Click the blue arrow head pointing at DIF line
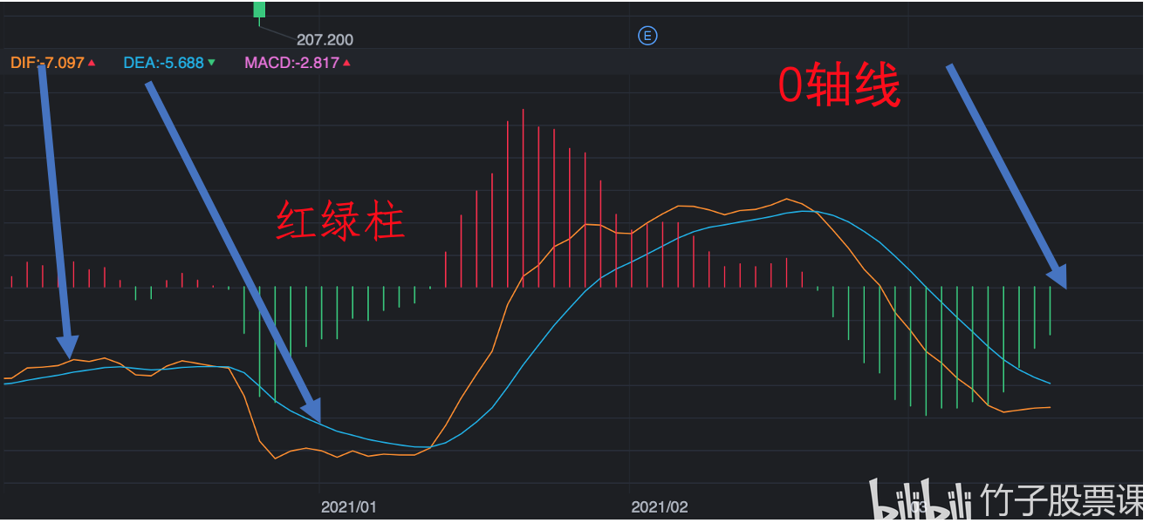Screen dimensions: 1150x523 (67, 347)
